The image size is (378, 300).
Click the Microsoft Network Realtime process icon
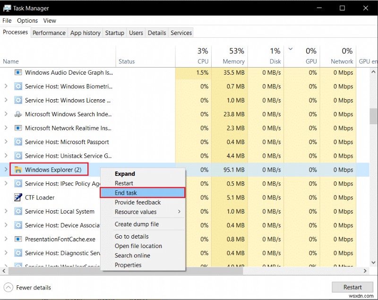18,128
